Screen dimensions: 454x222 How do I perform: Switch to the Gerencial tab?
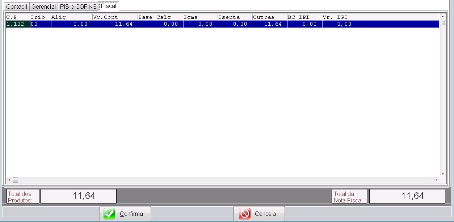[x=43, y=6]
